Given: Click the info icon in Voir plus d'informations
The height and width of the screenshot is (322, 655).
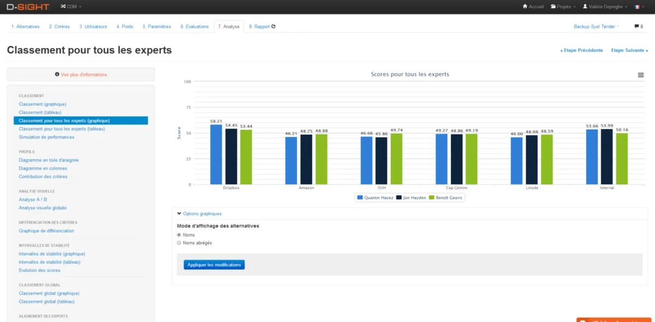Looking at the screenshot, I should click(57, 75).
